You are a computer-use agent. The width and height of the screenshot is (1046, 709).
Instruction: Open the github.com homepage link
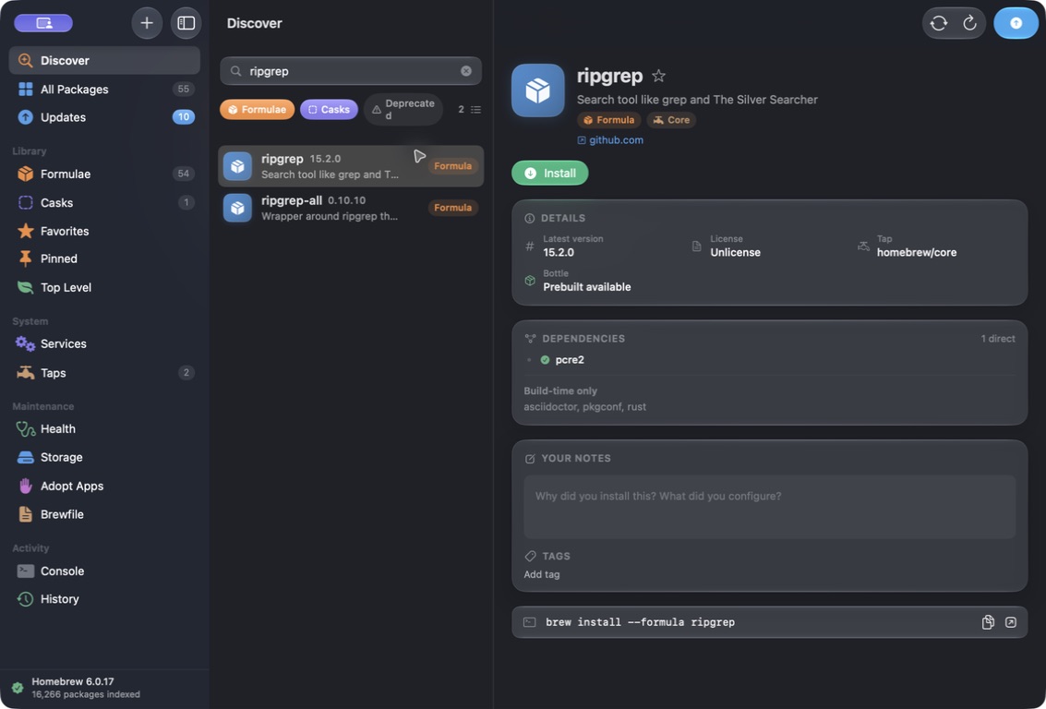(609, 140)
